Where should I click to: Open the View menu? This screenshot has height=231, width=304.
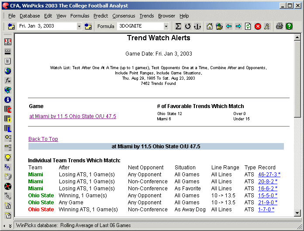pos(61,16)
